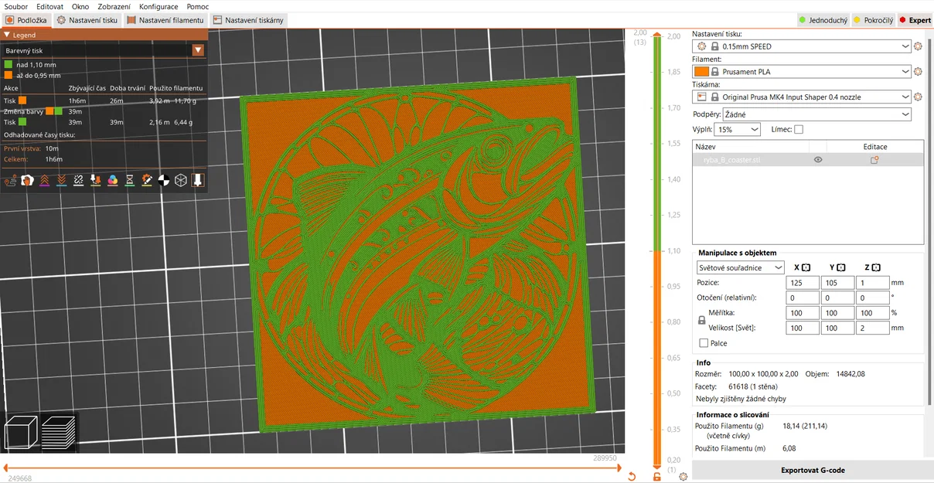
Task: Toggle visibility eye of ryba_B_coaster.stl
Action: 818,160
